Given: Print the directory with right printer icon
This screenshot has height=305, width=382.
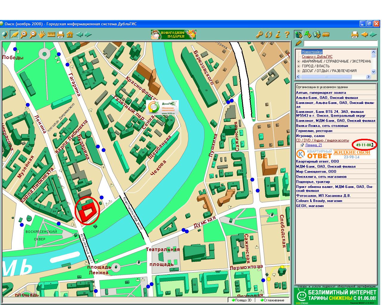Looking at the screenshot, I should [x=355, y=35].
